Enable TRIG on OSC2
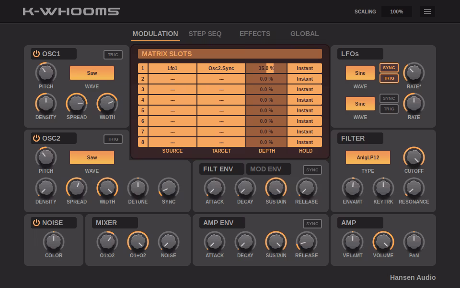 coord(113,139)
